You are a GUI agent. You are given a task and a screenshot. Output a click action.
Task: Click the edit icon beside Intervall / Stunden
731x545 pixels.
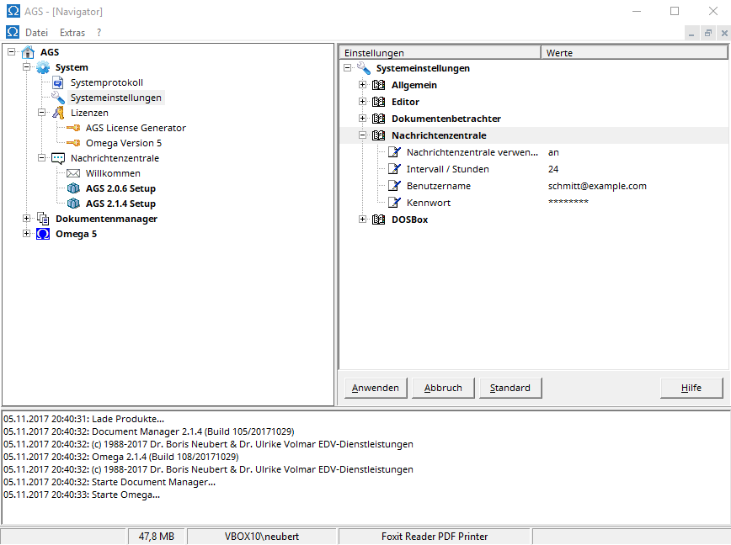point(394,169)
